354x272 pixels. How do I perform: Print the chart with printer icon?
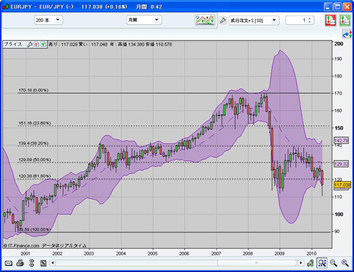click(20, 263)
